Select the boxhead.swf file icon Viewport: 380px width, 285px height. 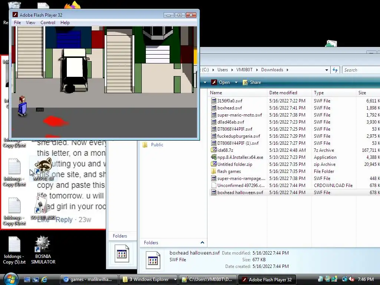tap(213, 108)
